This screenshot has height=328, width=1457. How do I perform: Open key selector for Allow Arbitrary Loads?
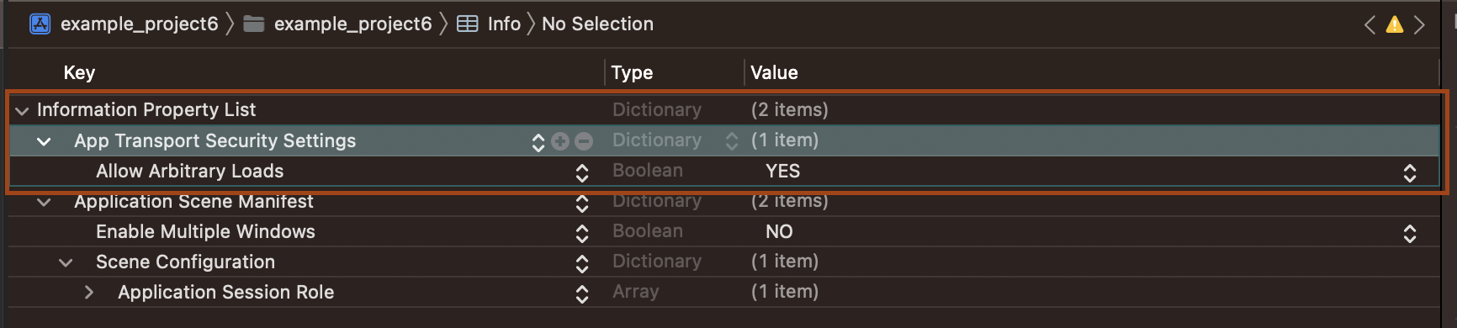[x=582, y=172]
